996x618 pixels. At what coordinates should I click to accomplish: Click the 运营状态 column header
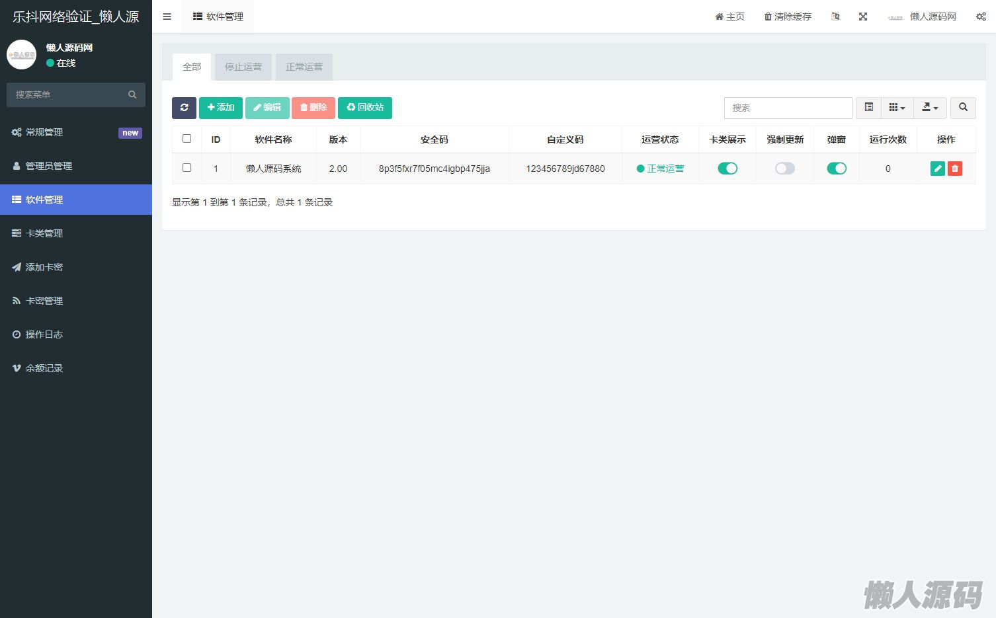pos(660,139)
